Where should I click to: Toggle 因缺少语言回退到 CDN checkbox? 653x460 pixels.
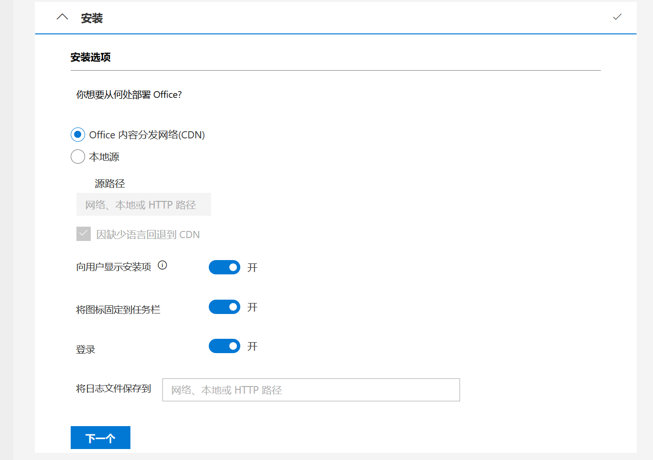84,234
